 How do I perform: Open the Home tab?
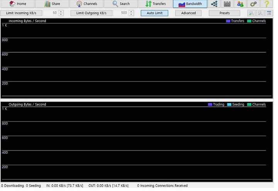pos(17,4)
